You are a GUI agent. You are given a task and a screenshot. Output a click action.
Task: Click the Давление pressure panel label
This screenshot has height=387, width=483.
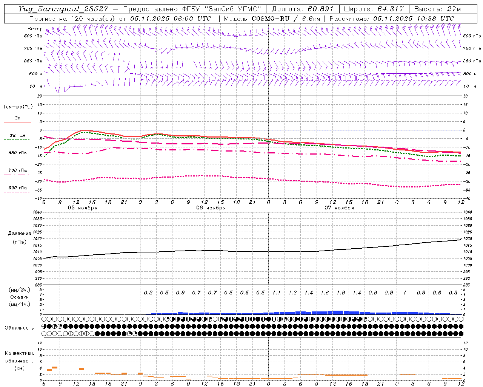coord(20,234)
